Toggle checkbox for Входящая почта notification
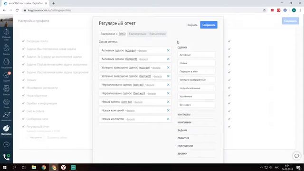 pyautogui.click(x=23, y=41)
